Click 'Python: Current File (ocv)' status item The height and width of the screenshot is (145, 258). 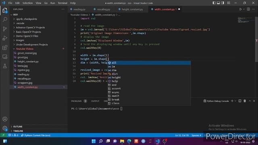(x=36, y=135)
